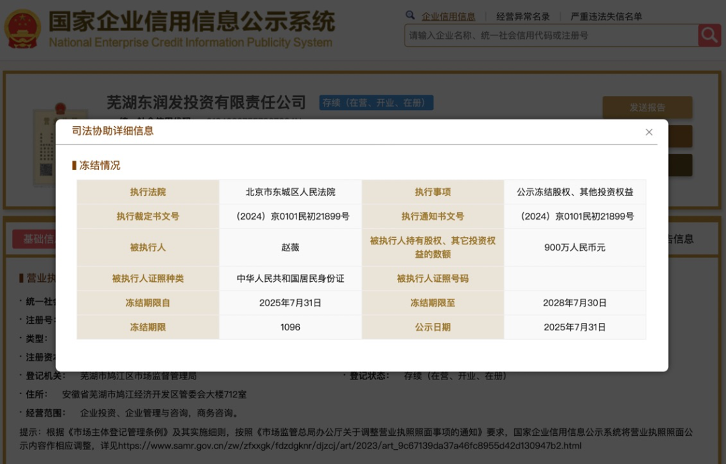Screen dimensions: 726x464
Task: Click the freeze period value 1096
Action: tap(290, 328)
